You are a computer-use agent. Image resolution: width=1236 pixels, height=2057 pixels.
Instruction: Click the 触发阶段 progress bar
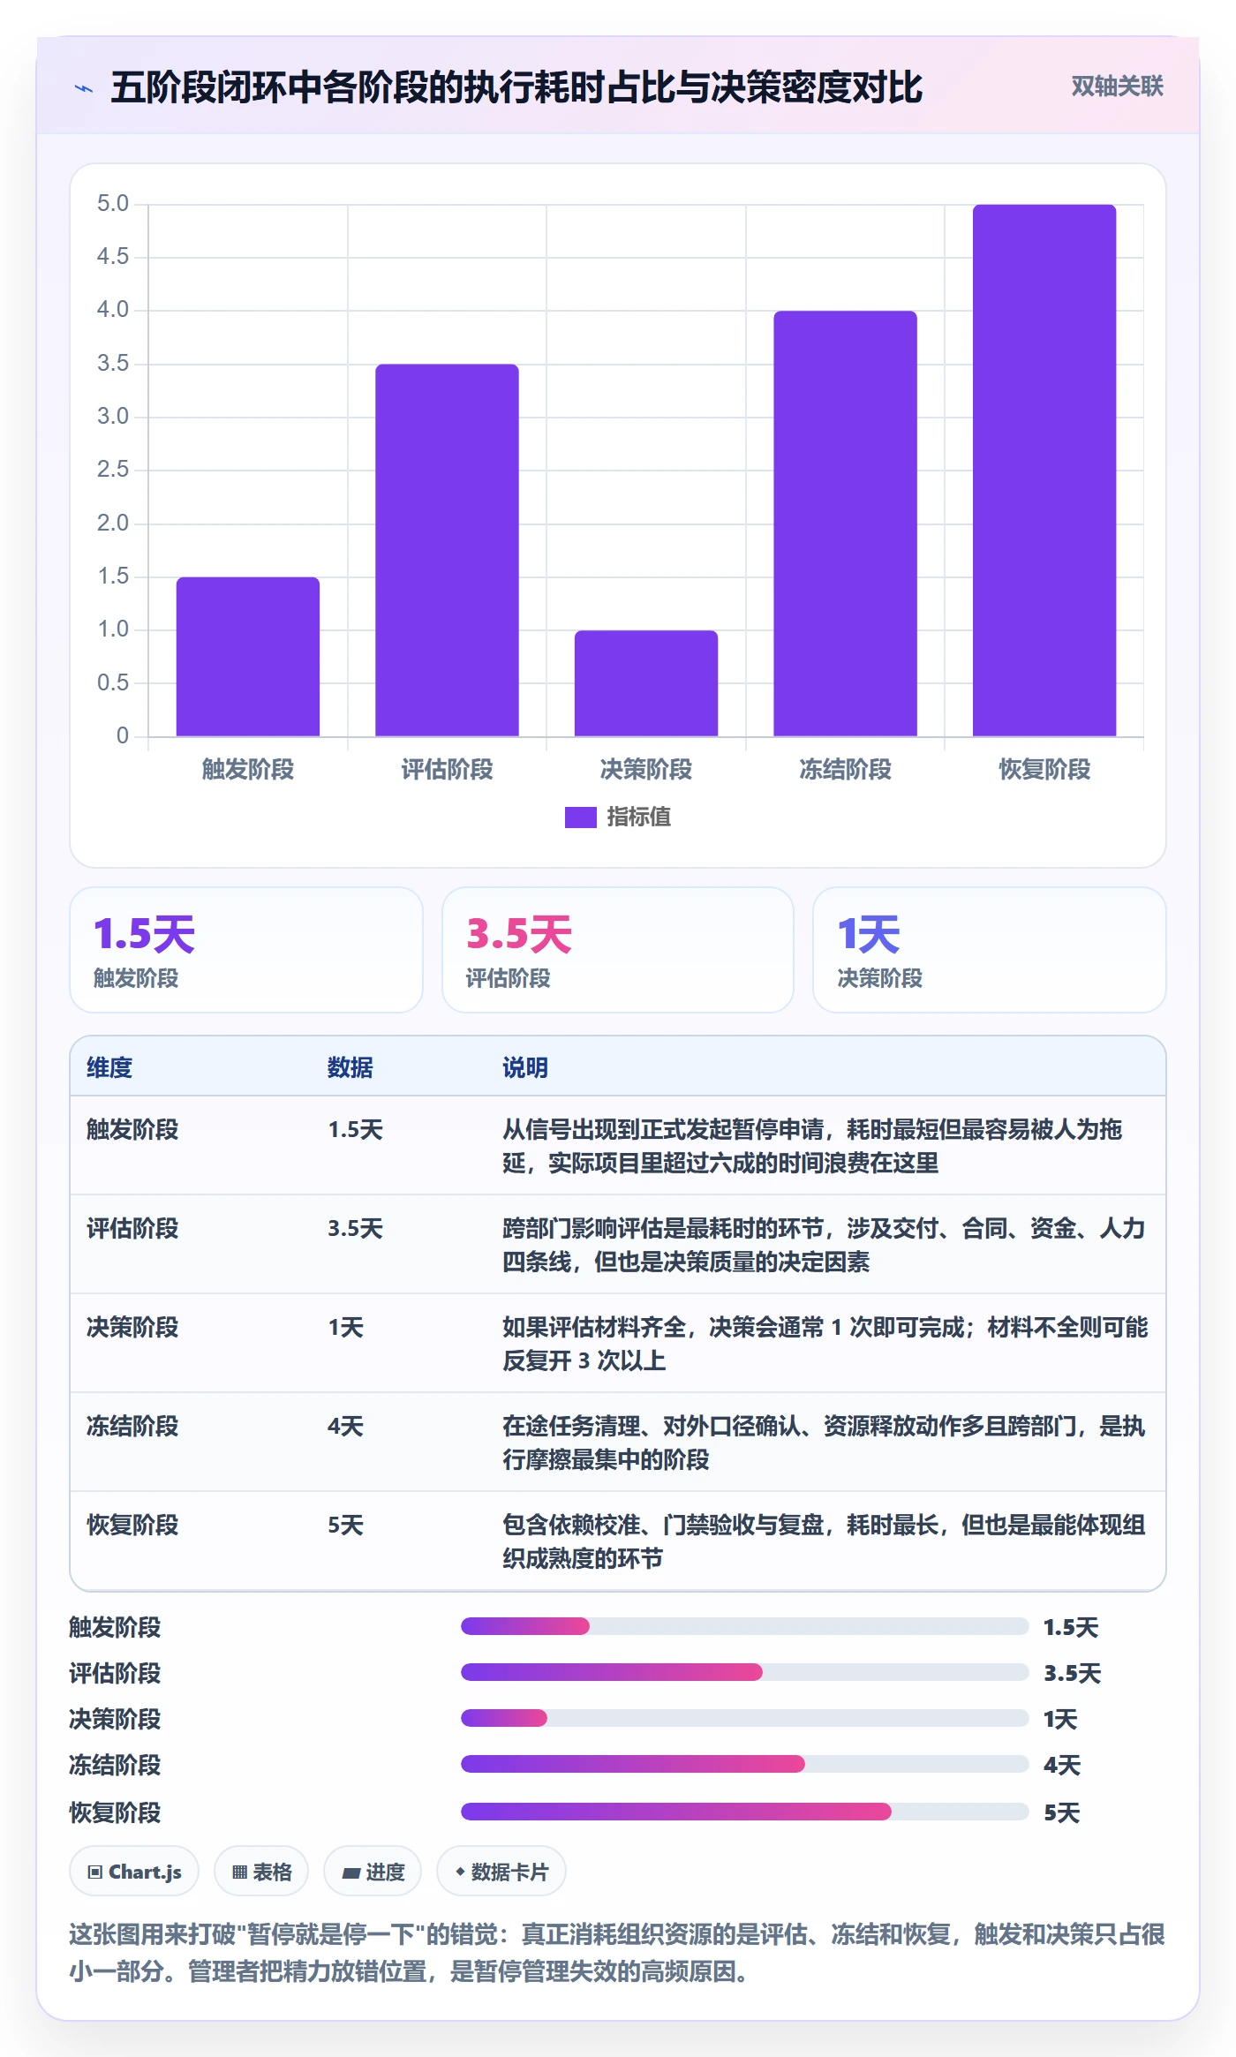[744, 1626]
